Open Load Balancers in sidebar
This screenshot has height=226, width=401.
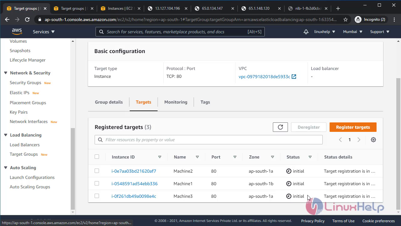pos(25,145)
